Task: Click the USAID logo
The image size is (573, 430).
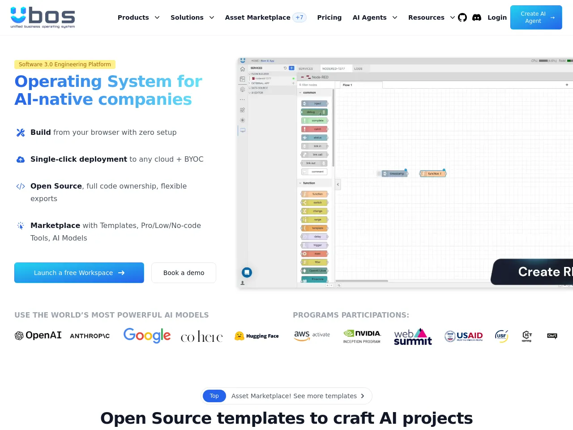Action: pyautogui.click(x=463, y=336)
